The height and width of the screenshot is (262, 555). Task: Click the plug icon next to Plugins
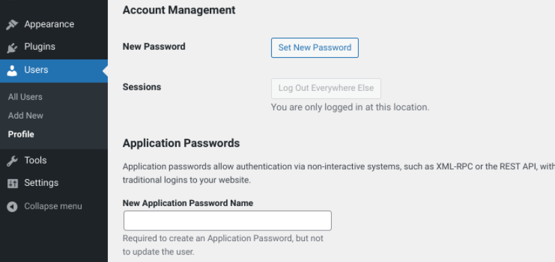tap(12, 47)
